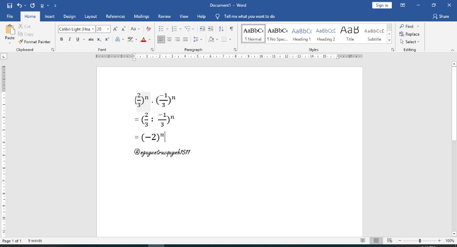Click the Find magnifier icon
Viewport: 457px width, 247px height.
pyautogui.click(x=402, y=26)
